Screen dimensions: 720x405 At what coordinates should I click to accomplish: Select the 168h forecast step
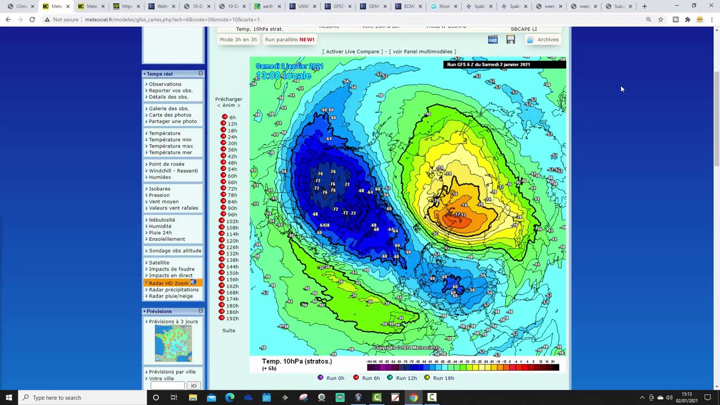(x=232, y=292)
